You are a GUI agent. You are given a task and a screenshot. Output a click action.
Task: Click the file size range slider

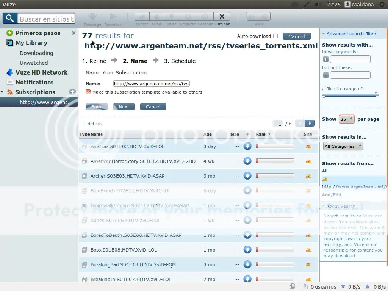click(x=350, y=95)
